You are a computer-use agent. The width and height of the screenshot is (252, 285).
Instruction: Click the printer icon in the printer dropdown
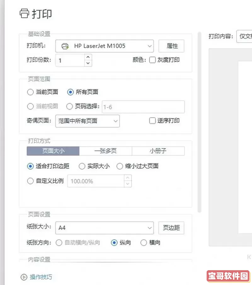click(x=65, y=46)
